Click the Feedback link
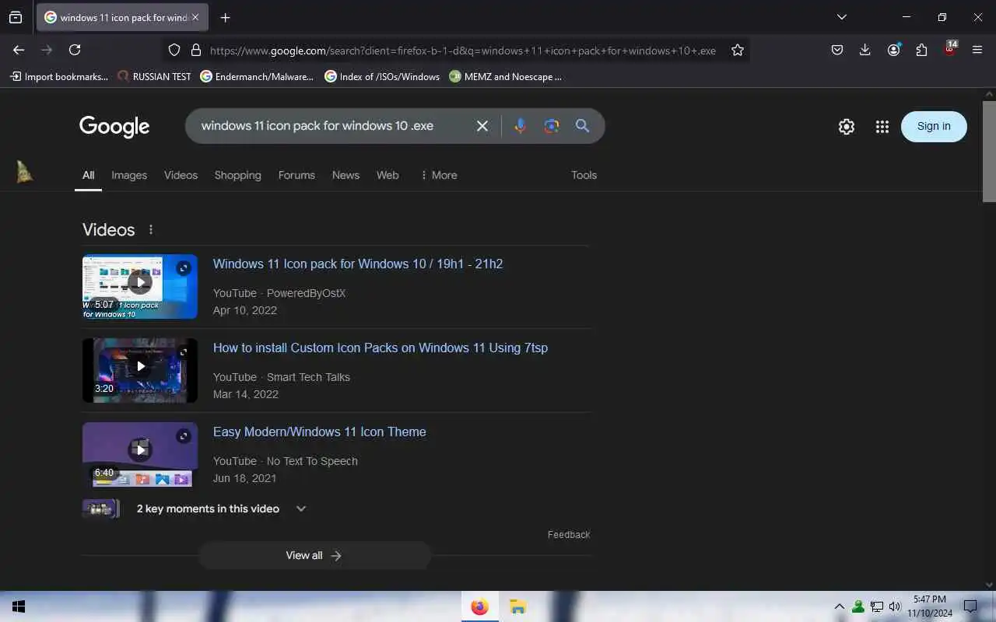Viewport: 996px width, 622px height. coord(569,535)
